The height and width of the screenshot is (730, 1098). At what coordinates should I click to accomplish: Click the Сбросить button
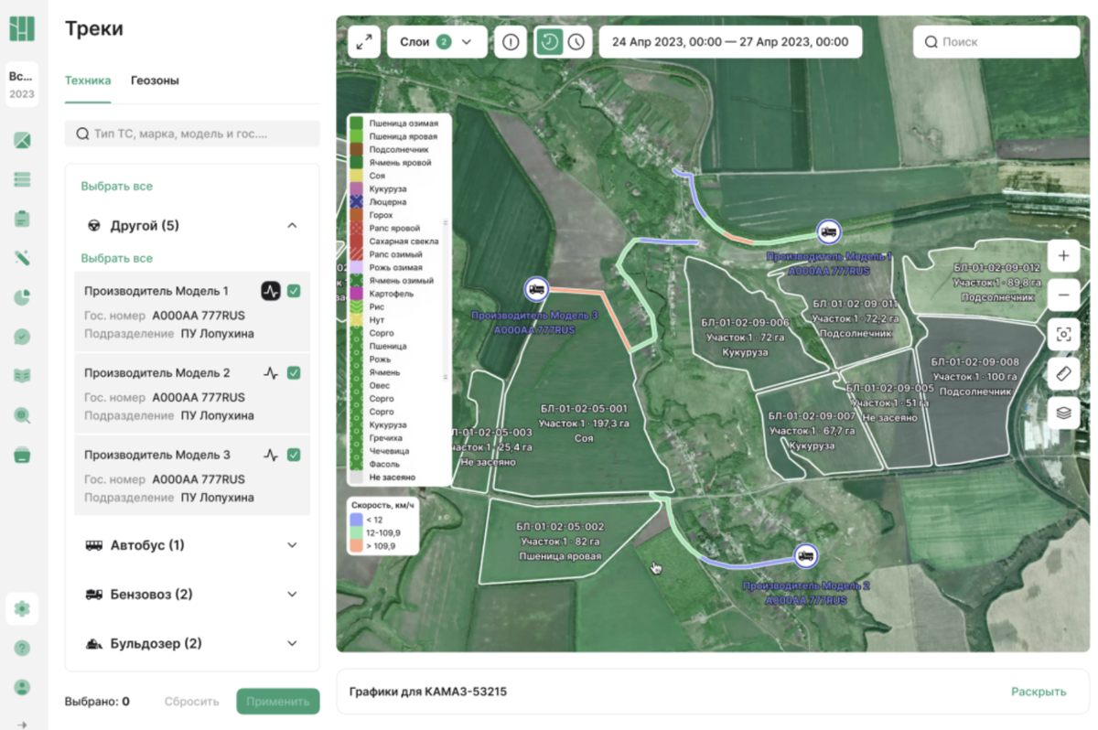[192, 702]
